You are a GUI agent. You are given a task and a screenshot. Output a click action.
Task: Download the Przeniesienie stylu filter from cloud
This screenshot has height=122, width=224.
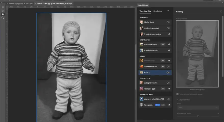pos(169,50)
